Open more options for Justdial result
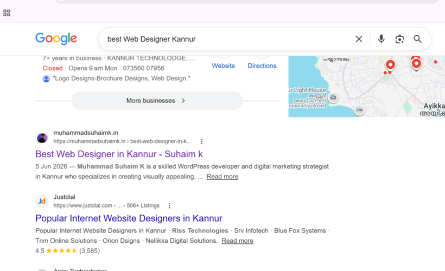The height and width of the screenshot is (271, 445). coord(169,205)
